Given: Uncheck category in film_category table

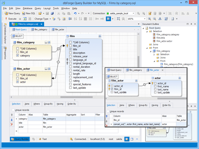Looking at the screenshot, I should (18, 56).
